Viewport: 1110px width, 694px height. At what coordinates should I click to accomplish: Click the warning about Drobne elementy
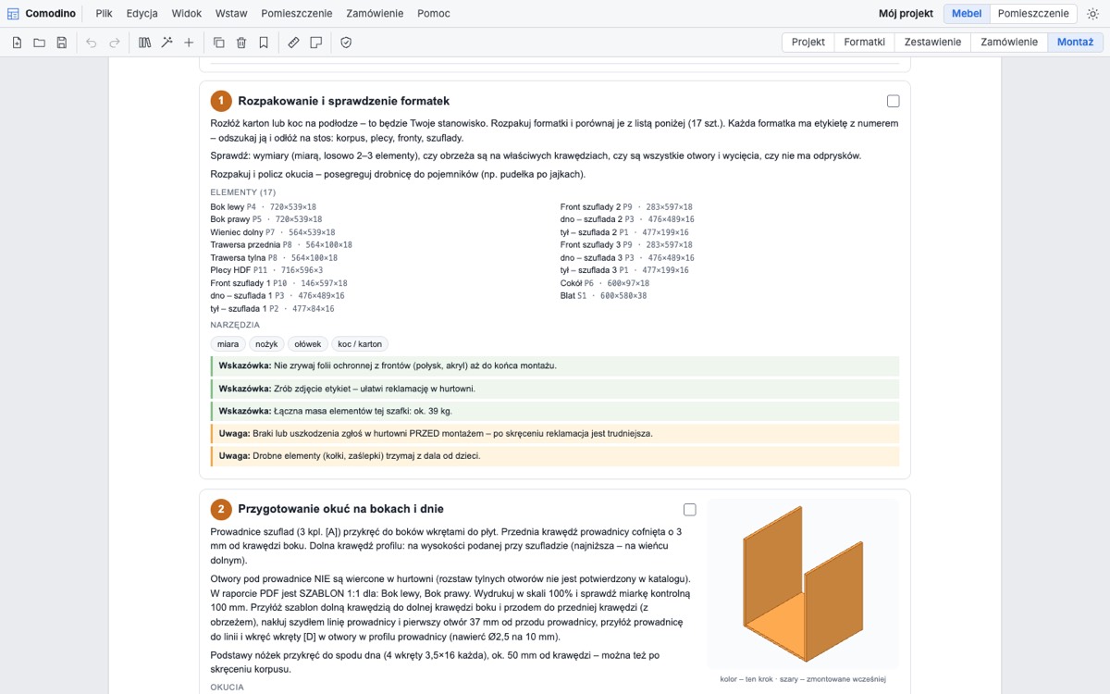tap(555, 455)
